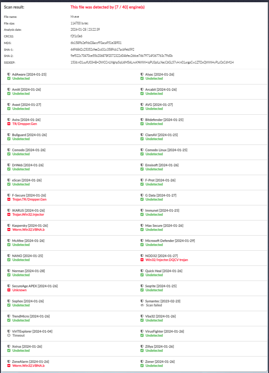The width and height of the screenshot is (269, 373).
Task: Click the shield icon next to IKARUS
Action: coord(9,210)
